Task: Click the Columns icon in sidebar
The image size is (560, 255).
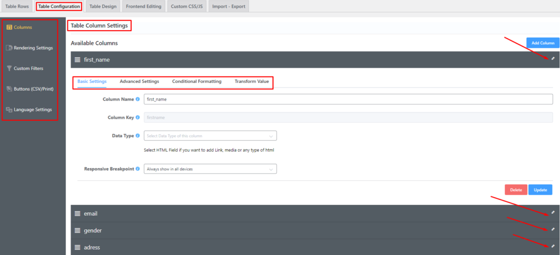Action: pos(9,27)
